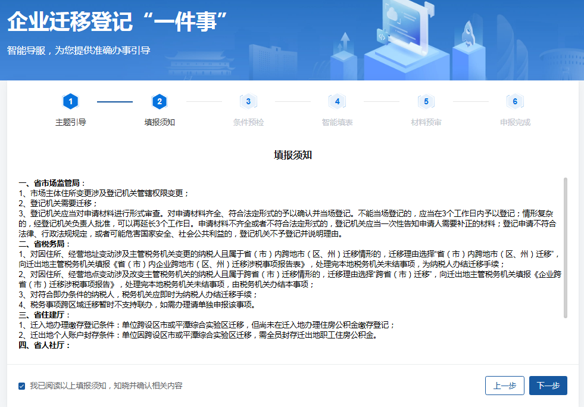Open the 条件预检 step label

tap(248, 122)
